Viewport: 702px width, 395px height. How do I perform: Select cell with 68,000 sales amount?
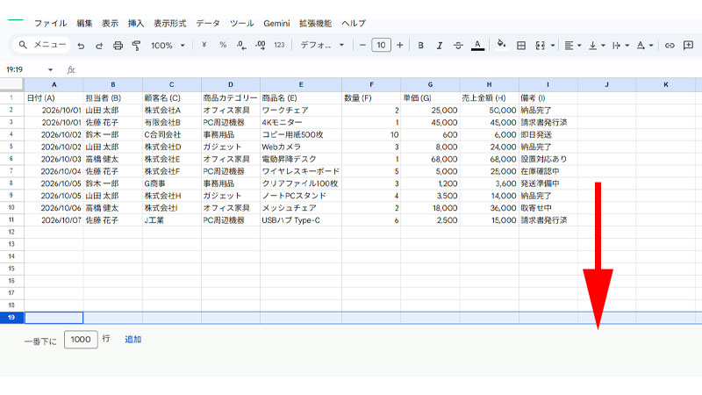pyautogui.click(x=490, y=159)
